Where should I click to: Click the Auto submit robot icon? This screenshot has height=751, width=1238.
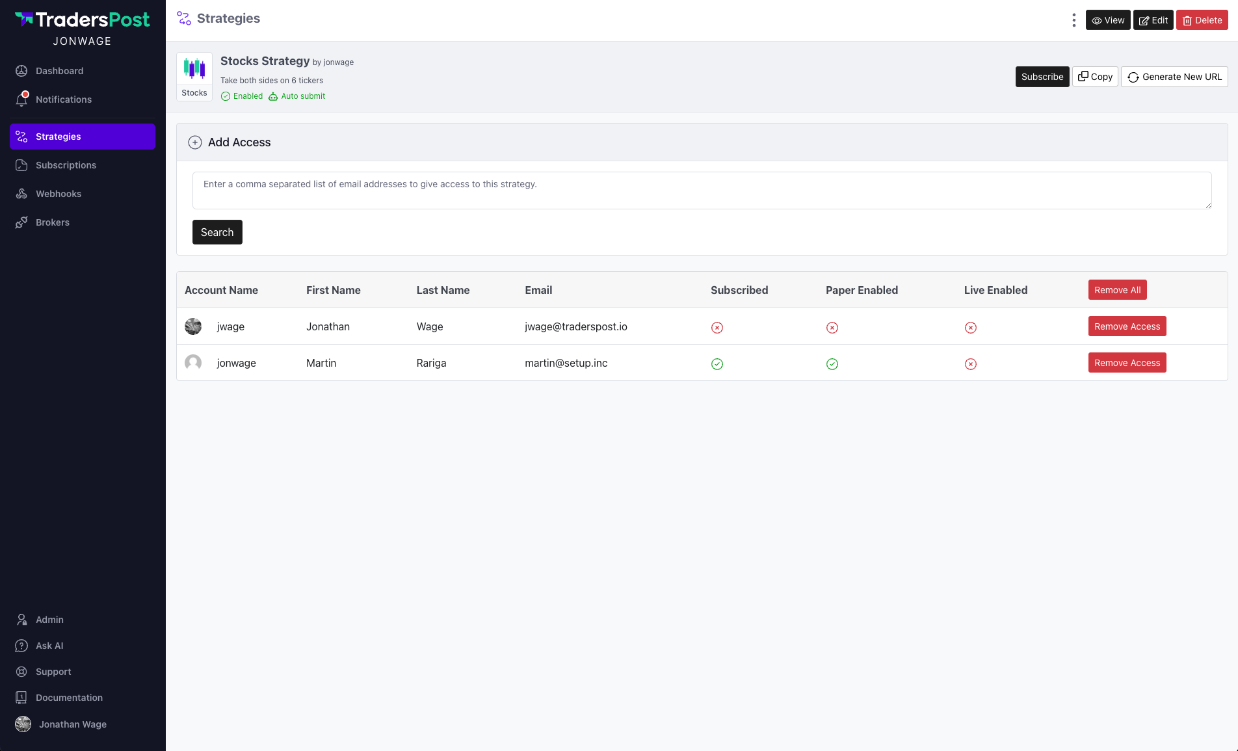[273, 96]
